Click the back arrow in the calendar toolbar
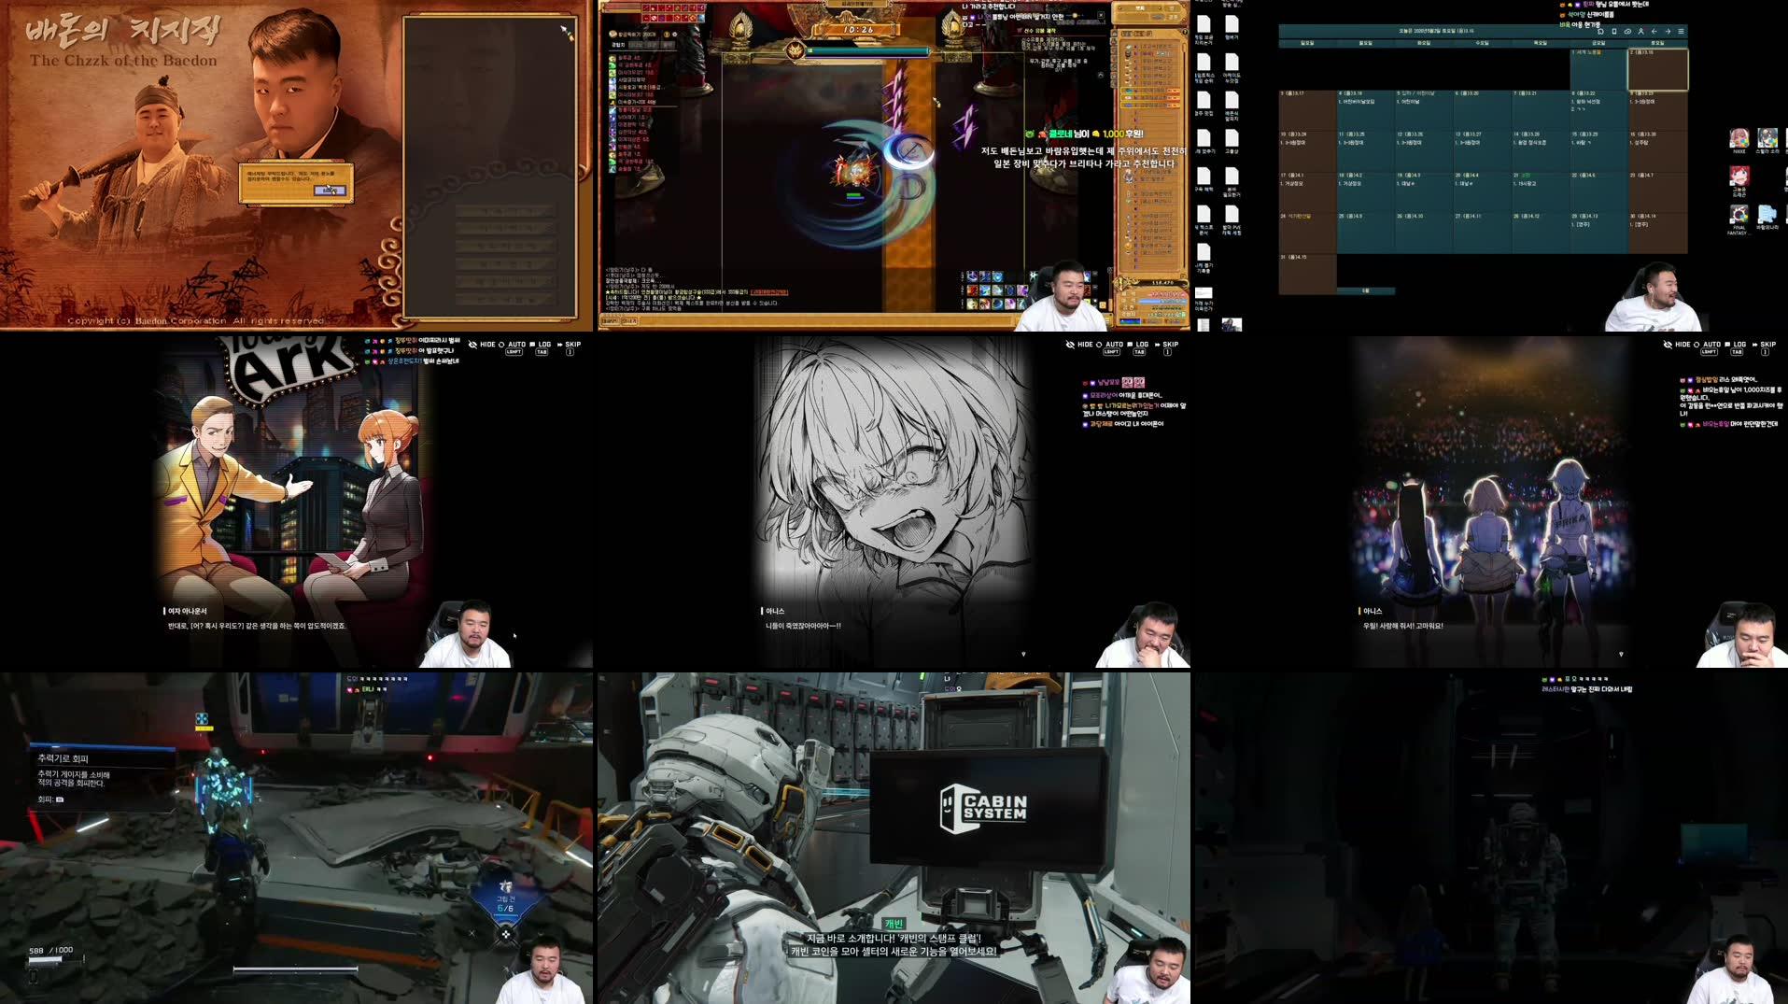This screenshot has width=1788, height=1004. click(x=1654, y=31)
